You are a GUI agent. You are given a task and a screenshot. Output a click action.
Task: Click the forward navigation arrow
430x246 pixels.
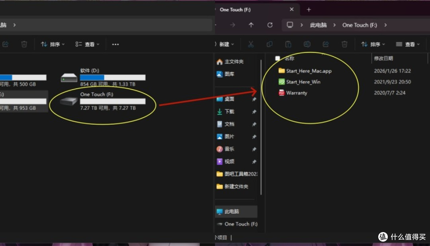[233, 25]
